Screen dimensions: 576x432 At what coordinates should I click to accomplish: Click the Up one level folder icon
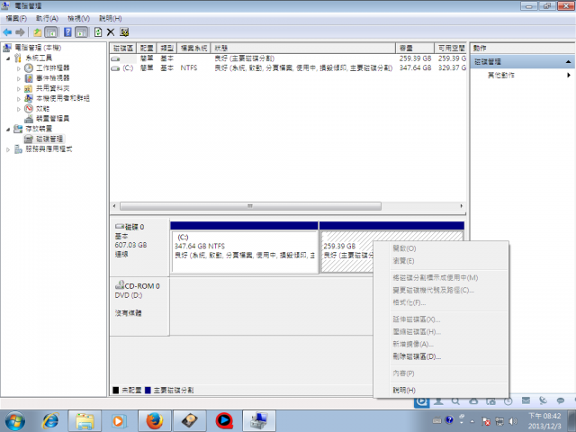coord(38,32)
